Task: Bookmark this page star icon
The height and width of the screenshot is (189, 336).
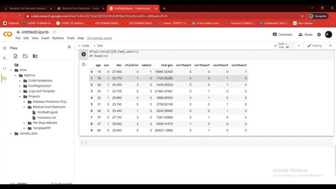Action: pos(302,16)
